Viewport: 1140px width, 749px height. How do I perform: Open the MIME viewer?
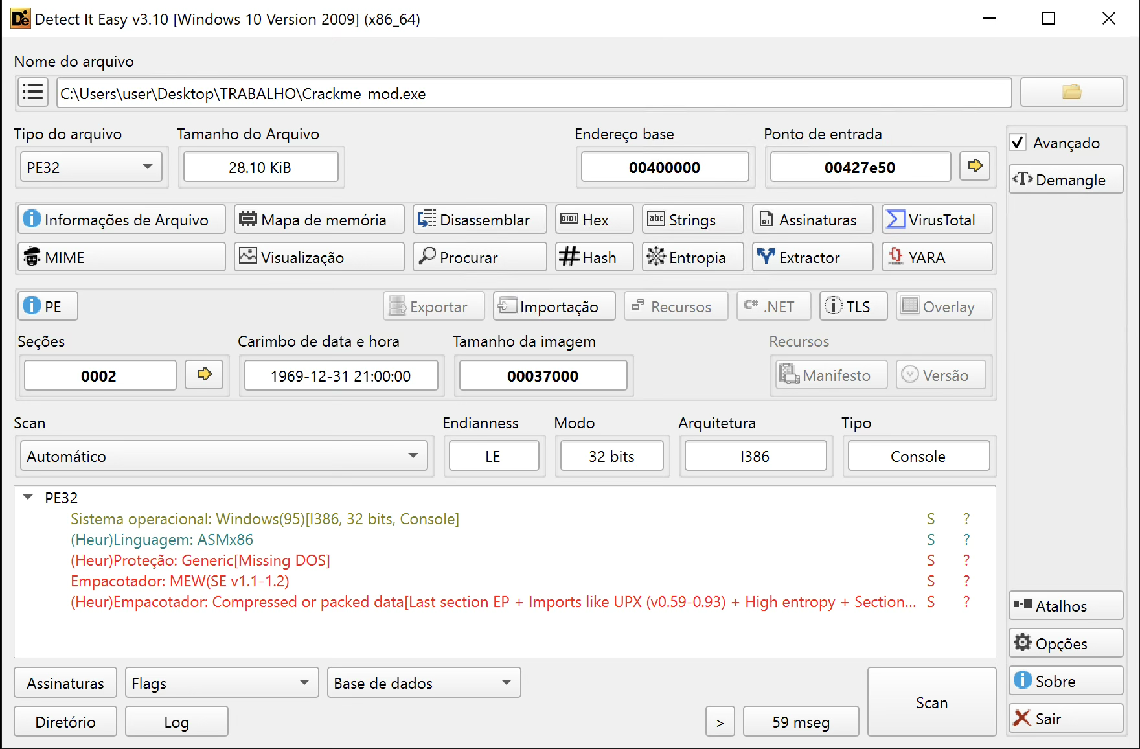(x=122, y=257)
